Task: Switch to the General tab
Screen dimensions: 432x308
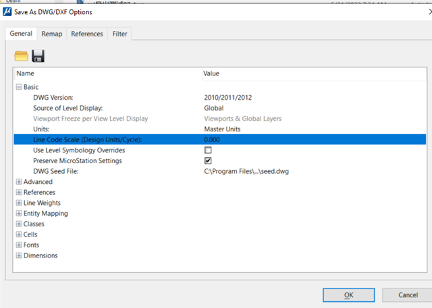Action: pos(21,34)
